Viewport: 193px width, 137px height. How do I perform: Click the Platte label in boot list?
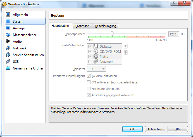104,57
